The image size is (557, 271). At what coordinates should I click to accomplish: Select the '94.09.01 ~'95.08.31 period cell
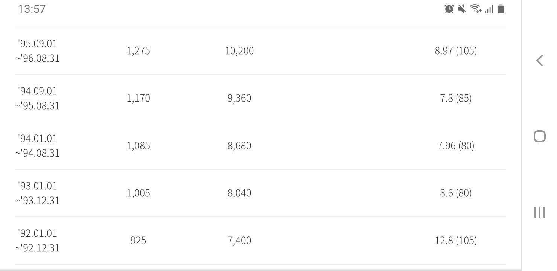click(x=38, y=98)
